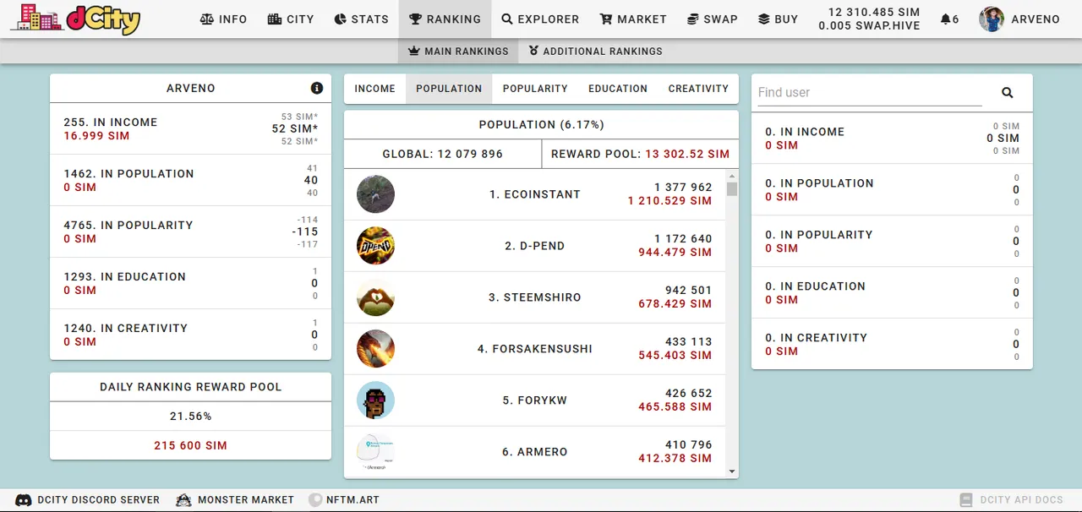Click the 6. ARMERO ranking row name
1082x512 pixels.
click(x=535, y=452)
